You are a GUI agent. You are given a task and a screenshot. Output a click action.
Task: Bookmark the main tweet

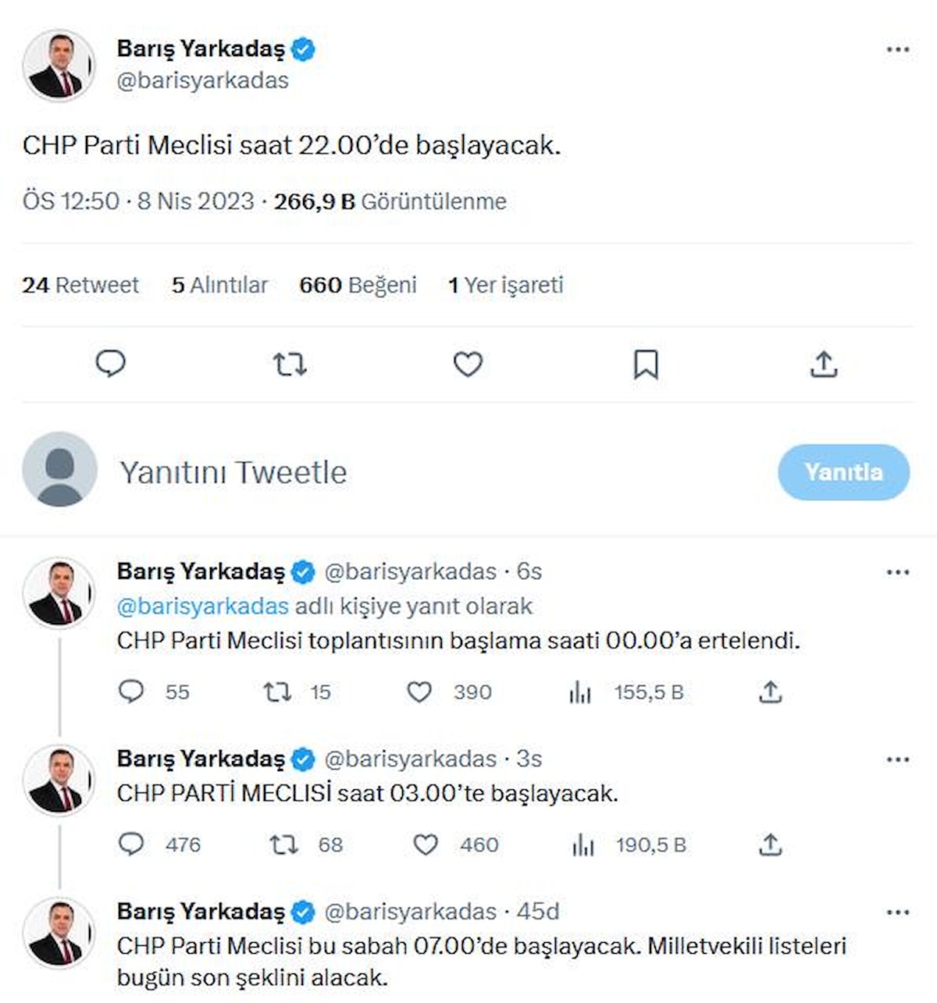pyautogui.click(x=646, y=364)
